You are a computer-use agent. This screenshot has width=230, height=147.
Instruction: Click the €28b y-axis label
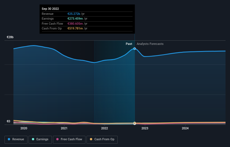tap(10, 37)
